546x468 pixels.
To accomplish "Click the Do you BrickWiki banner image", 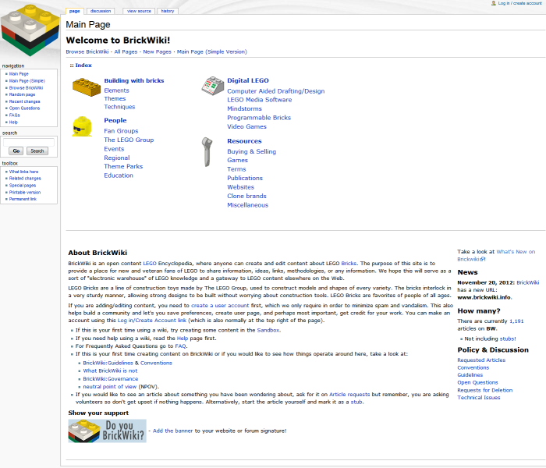I will (x=108, y=431).
